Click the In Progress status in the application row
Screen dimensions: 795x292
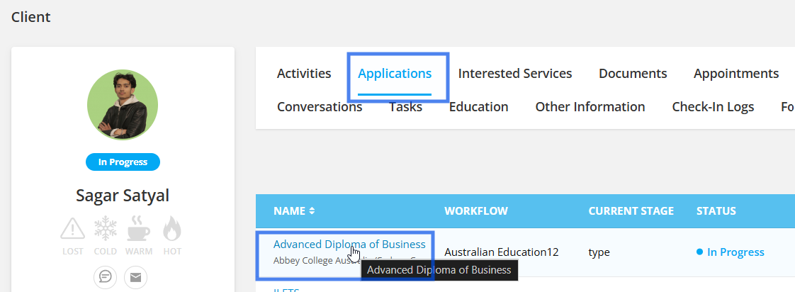(x=735, y=252)
